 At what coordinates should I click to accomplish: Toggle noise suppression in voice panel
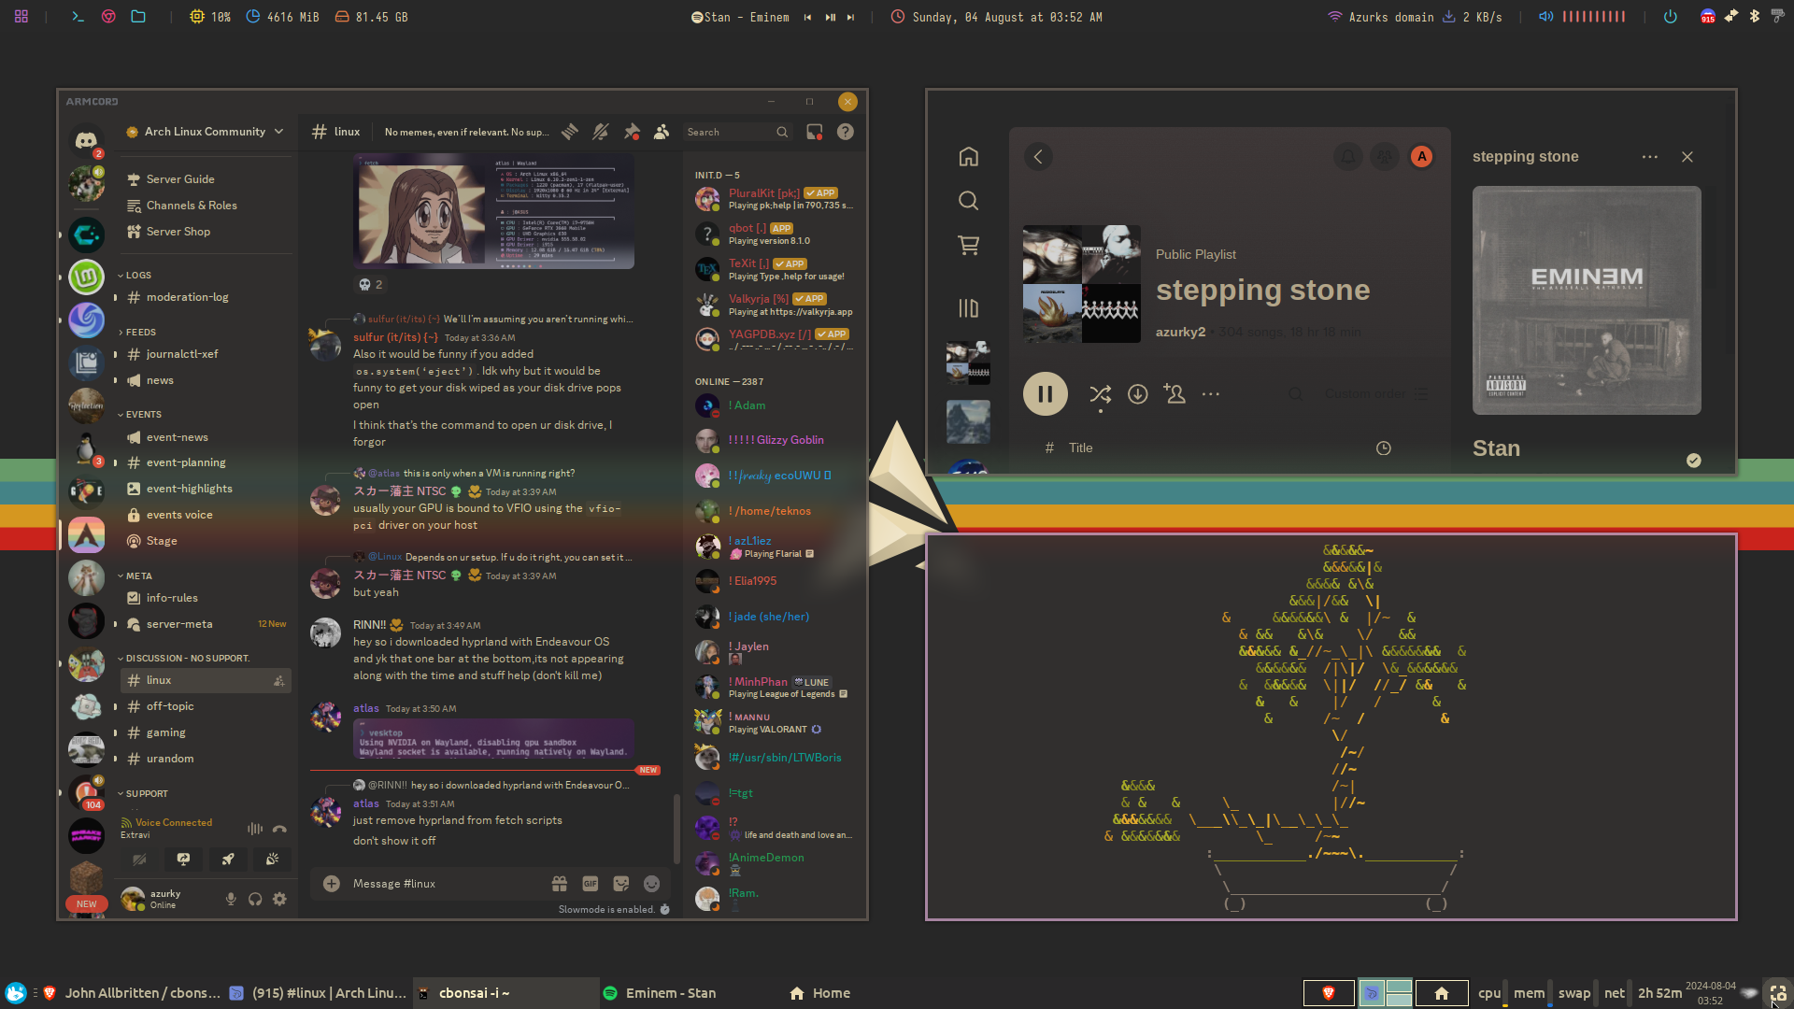pos(255,829)
